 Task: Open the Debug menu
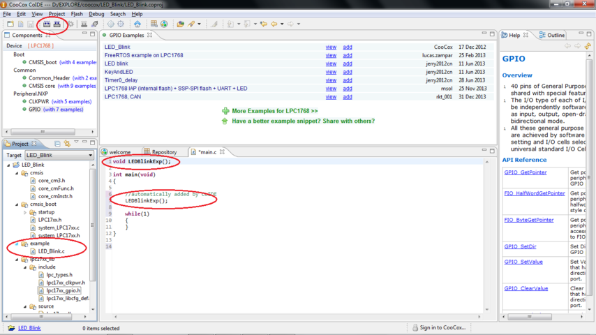(96, 14)
